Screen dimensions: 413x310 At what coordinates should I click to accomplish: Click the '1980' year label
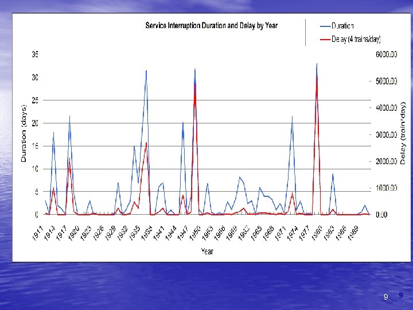[317, 233]
